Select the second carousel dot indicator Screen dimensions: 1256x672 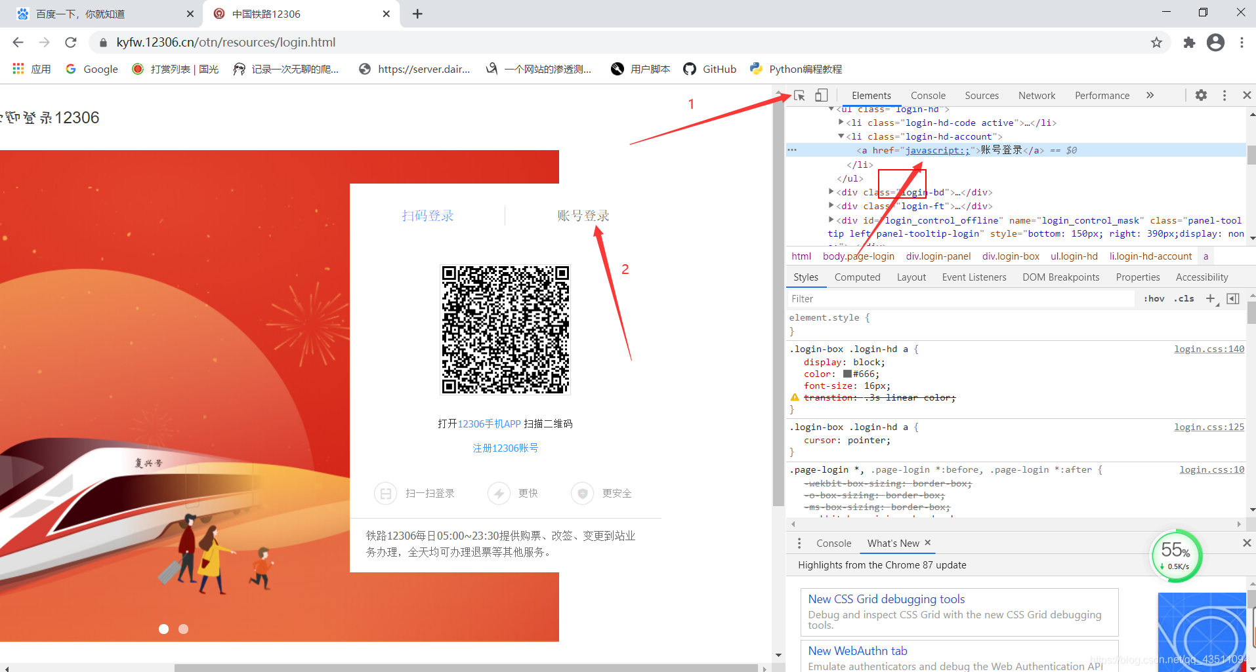pyautogui.click(x=184, y=629)
